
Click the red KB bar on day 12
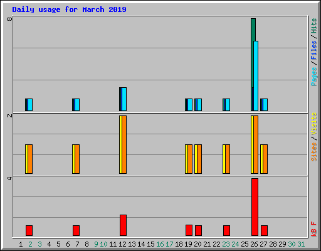[123, 225]
